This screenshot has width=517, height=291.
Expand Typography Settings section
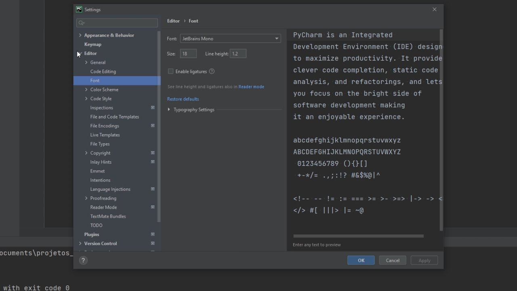(x=169, y=110)
